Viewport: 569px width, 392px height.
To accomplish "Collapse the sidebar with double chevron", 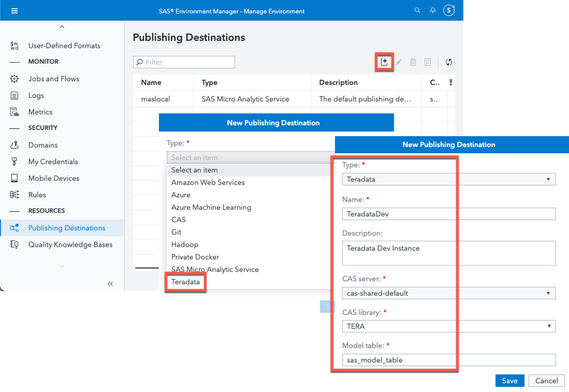I will [x=110, y=284].
